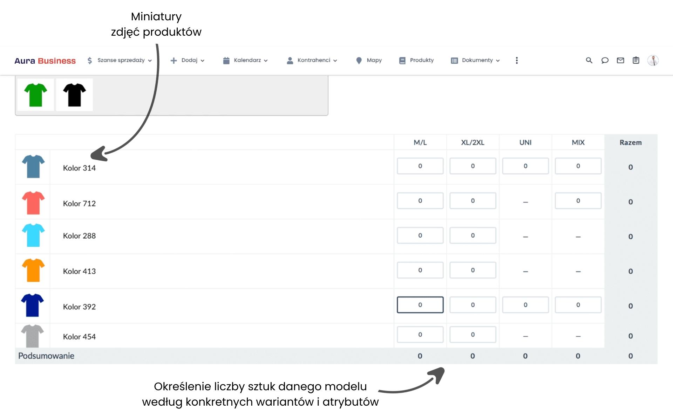Viewport: 673px width, 420px height.
Task: Open the clipboard tasks icon
Action: pyautogui.click(x=636, y=60)
